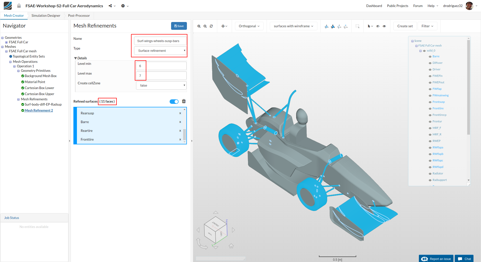Zoom in on the 3D viewer
Image resolution: width=481 pixels, height=262 pixels.
click(x=199, y=26)
